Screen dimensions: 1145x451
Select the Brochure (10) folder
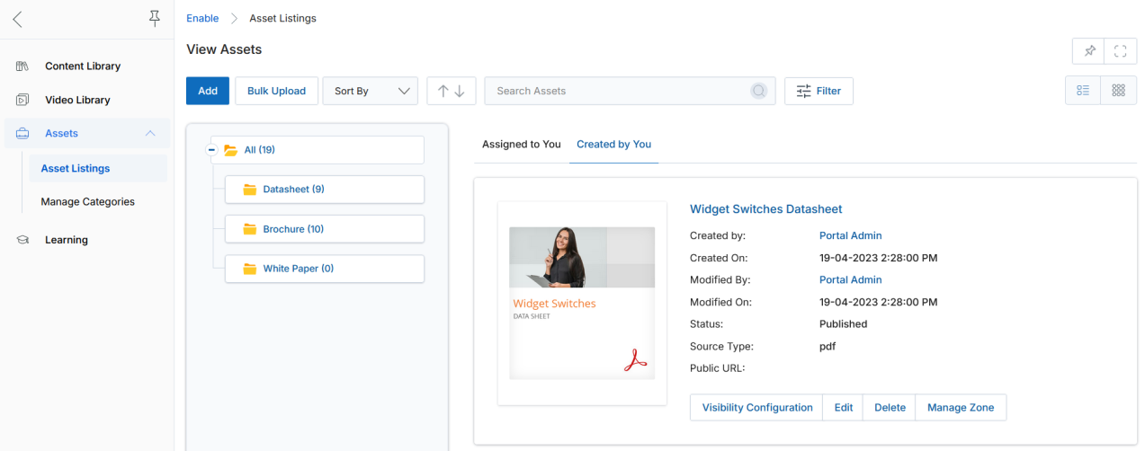(x=324, y=229)
